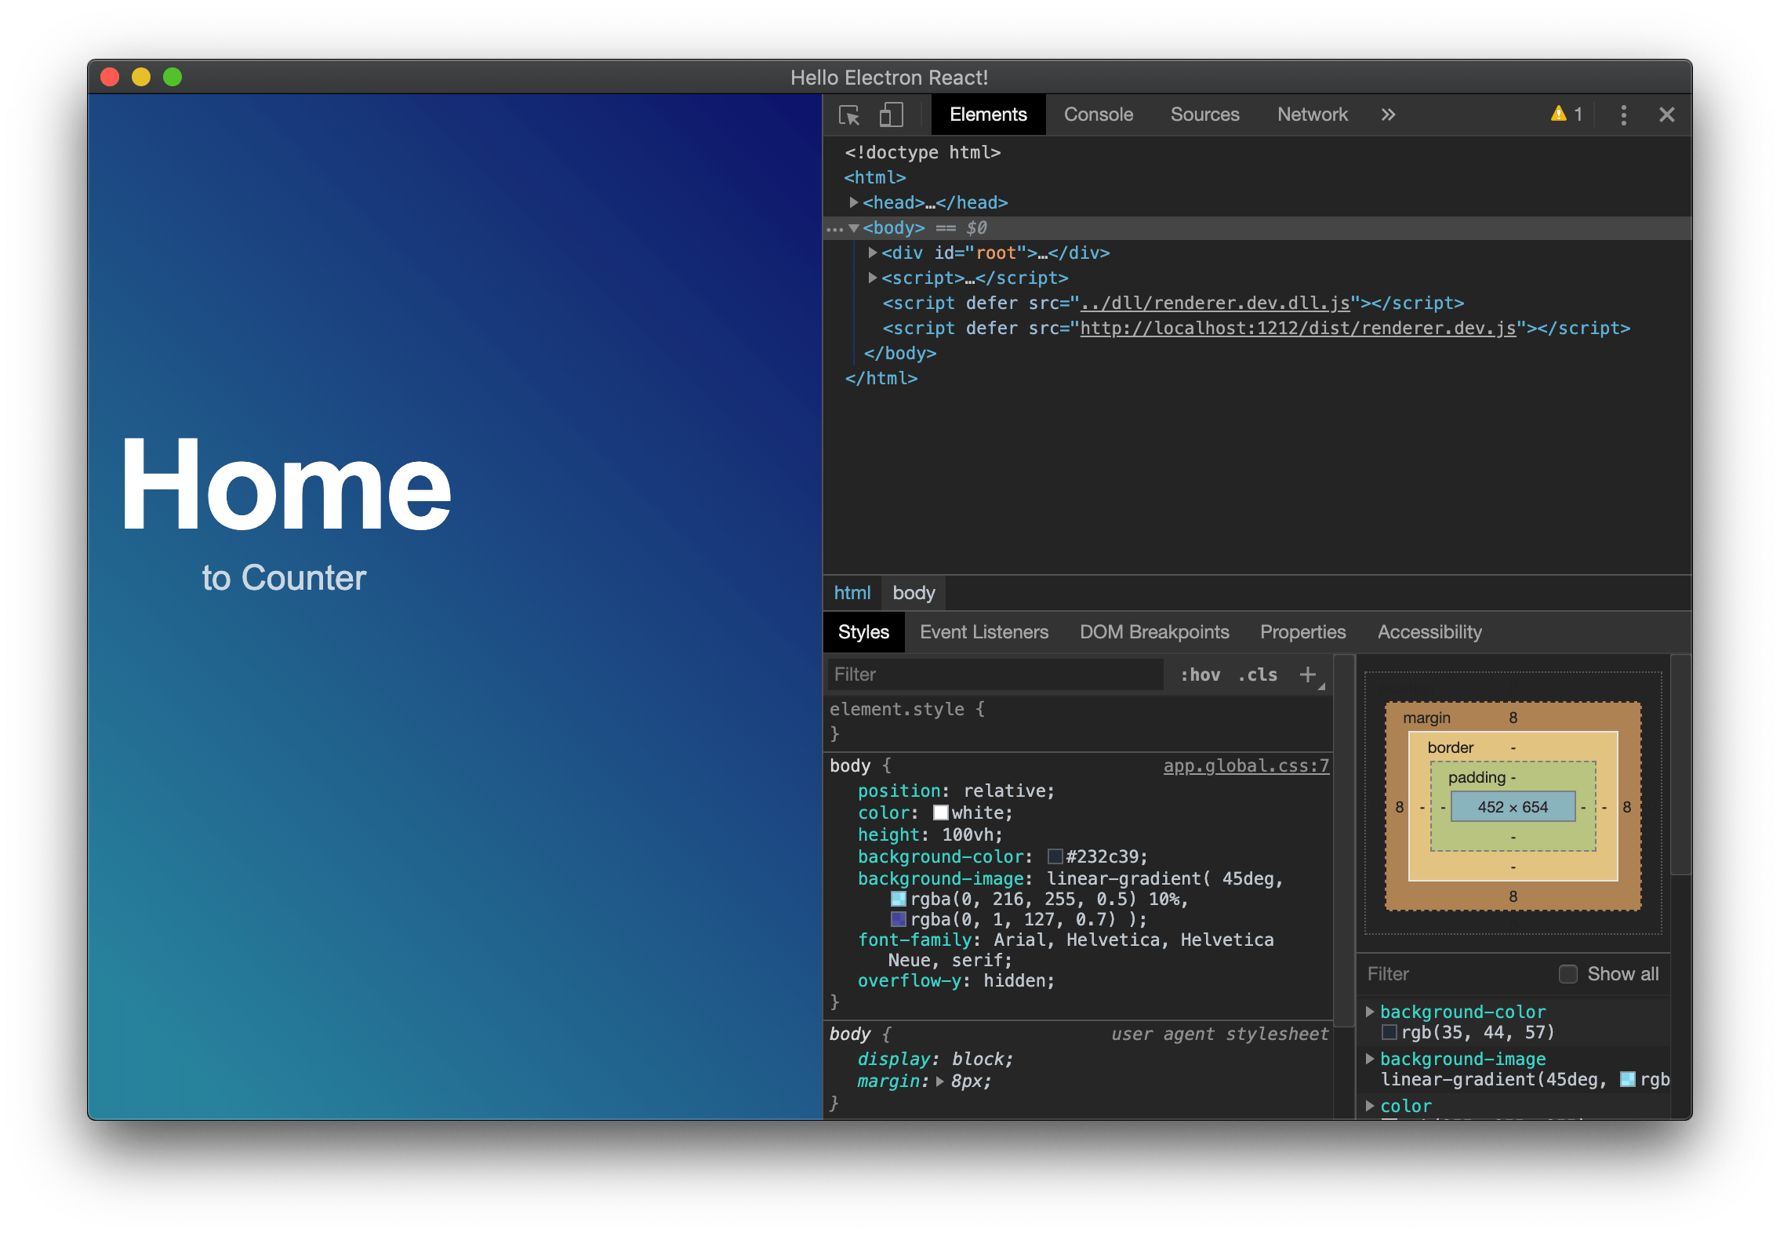
Task: Open the DevTools three-dot menu
Action: point(1623,115)
